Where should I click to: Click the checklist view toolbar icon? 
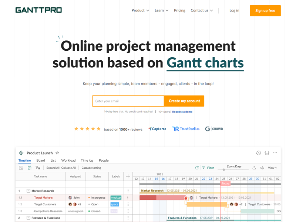[x=21, y=168]
